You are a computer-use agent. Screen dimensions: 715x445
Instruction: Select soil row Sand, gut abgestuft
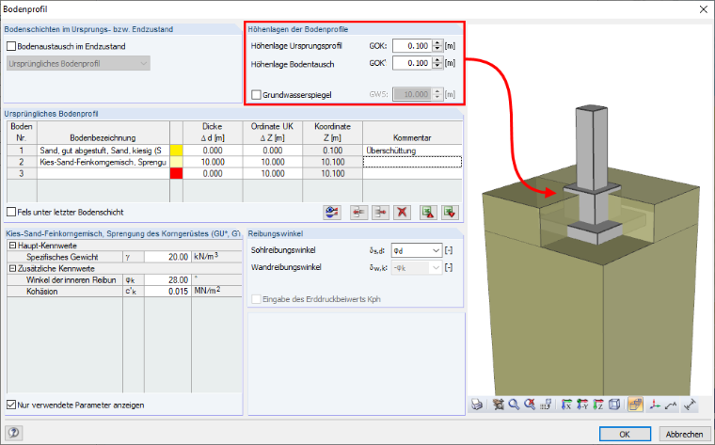(103, 151)
